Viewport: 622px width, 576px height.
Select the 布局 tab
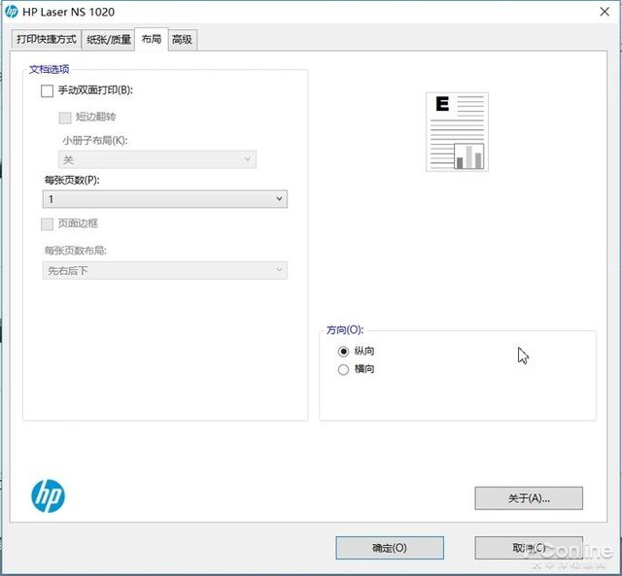point(152,39)
